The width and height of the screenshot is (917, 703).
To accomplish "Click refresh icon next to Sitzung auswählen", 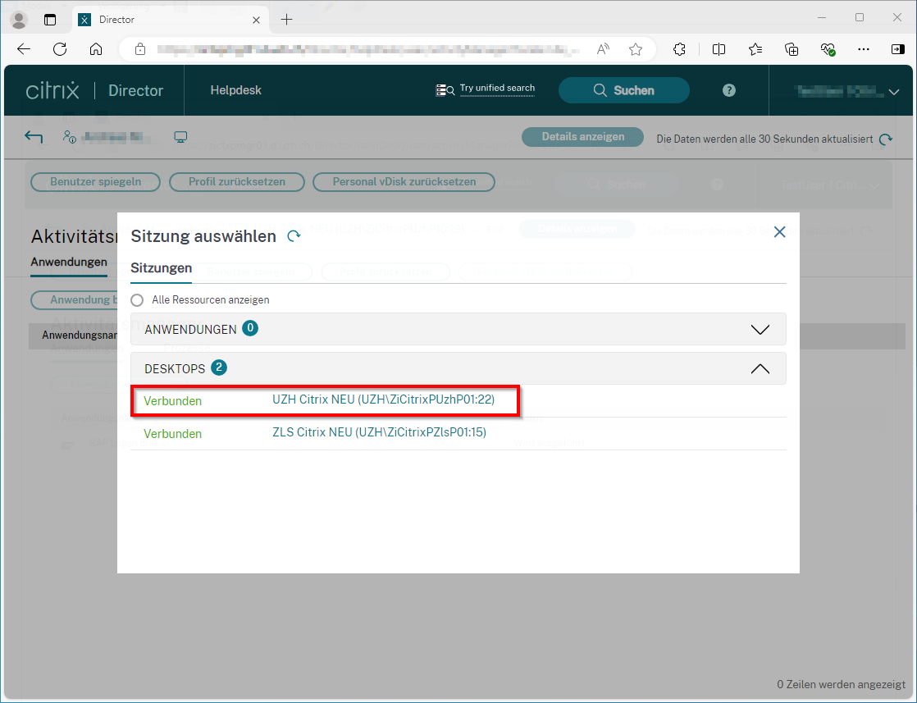I will [294, 237].
